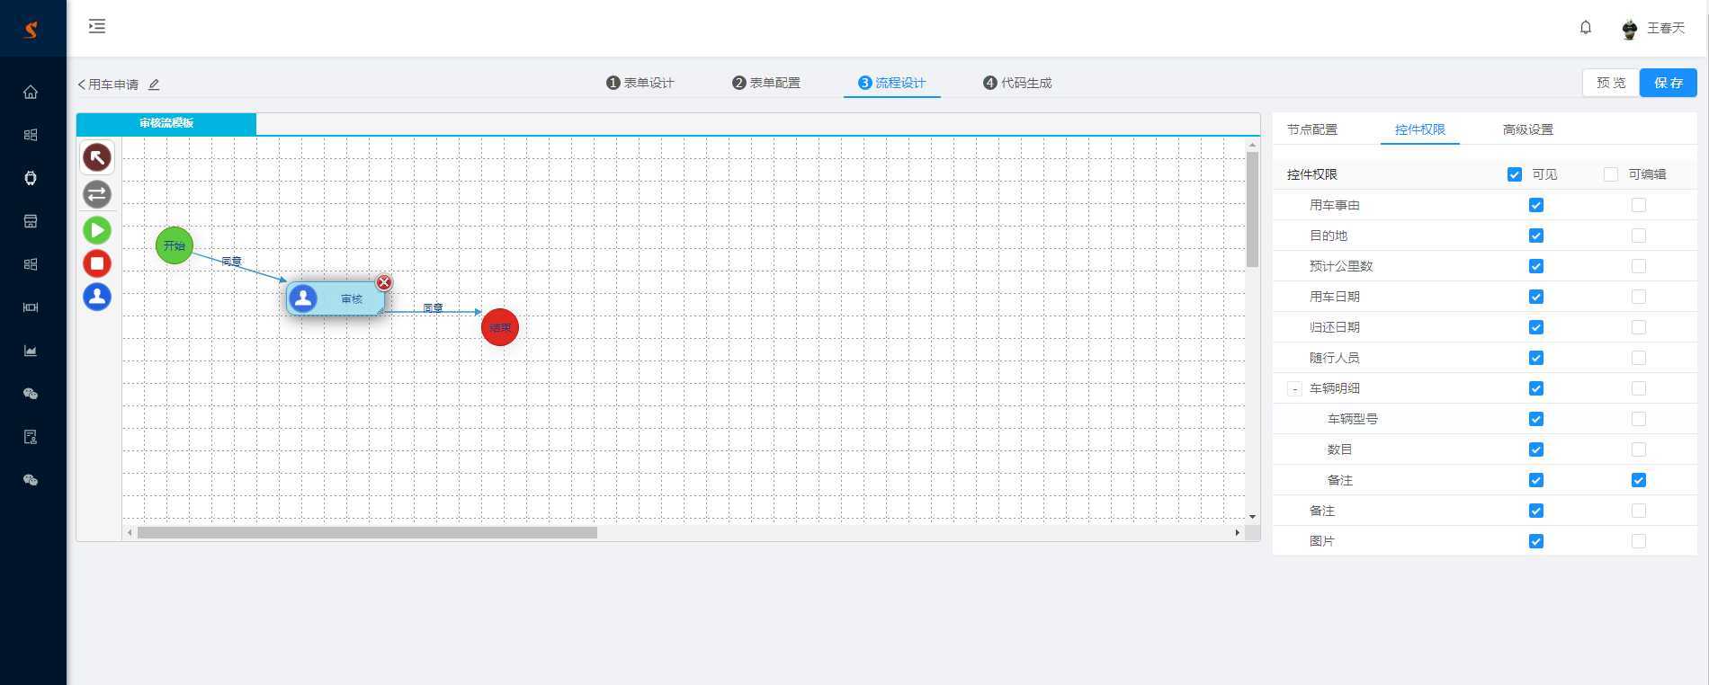Click the canvas vertical scrollbar thumb
This screenshot has width=1709, height=685.
click(x=1252, y=209)
